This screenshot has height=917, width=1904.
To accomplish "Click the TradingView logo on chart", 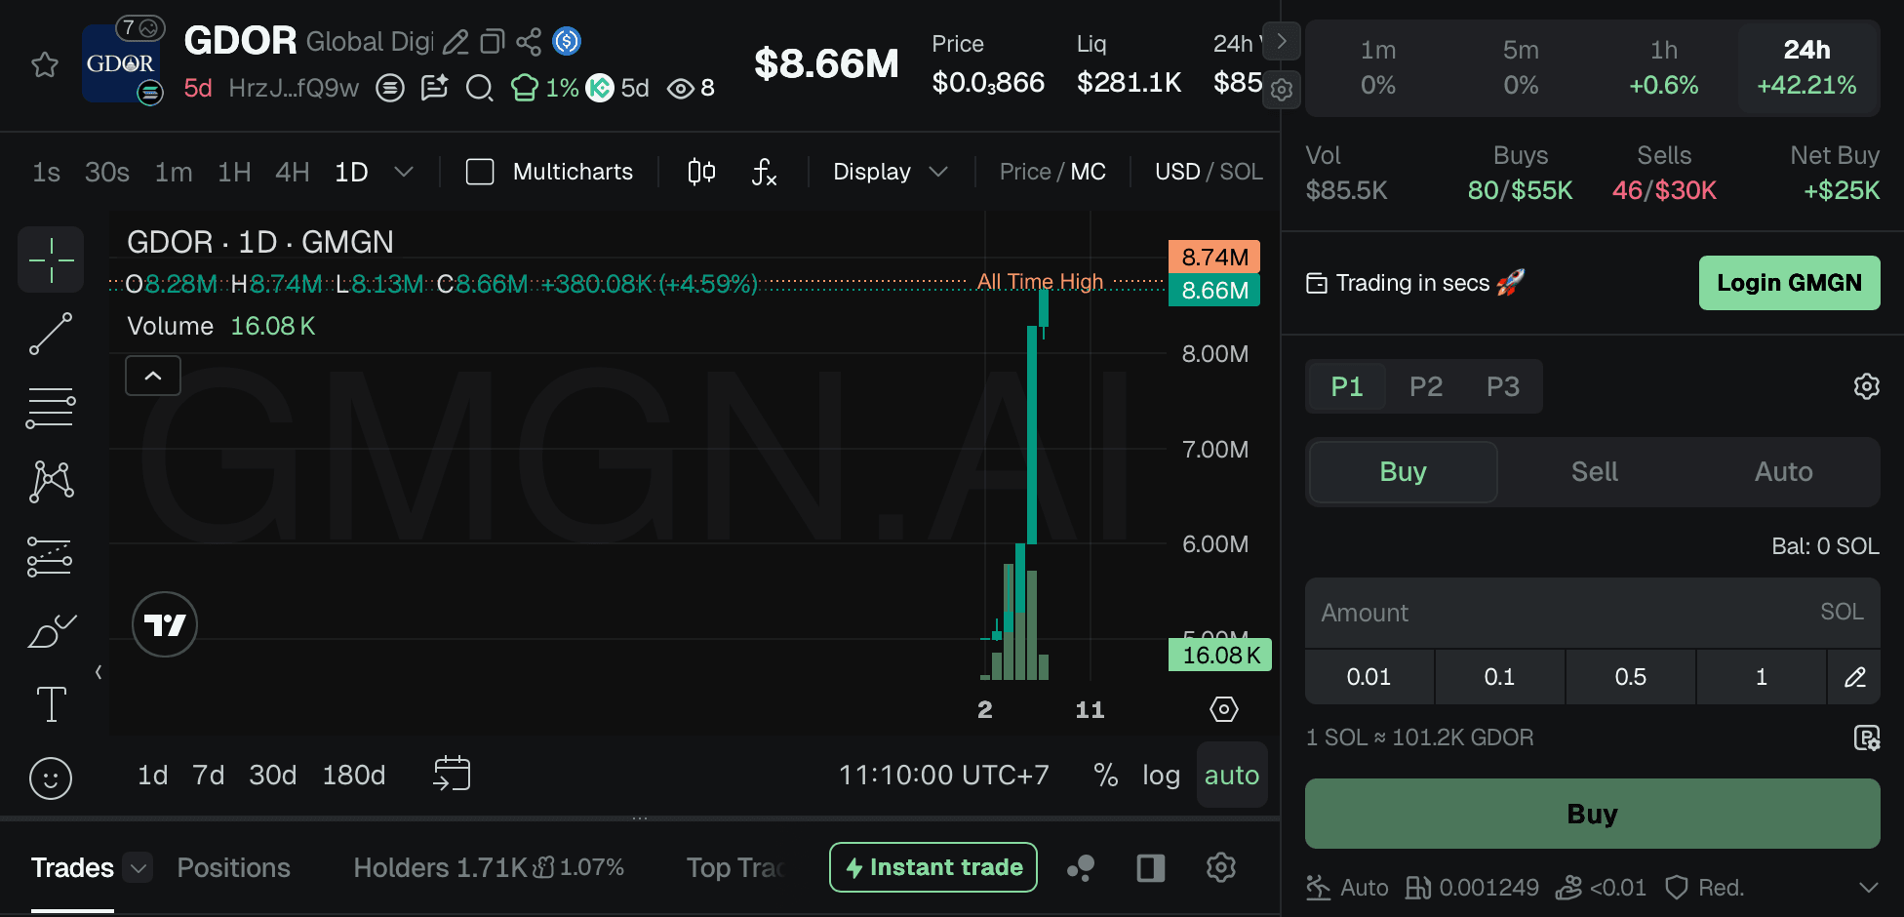I will pyautogui.click(x=165, y=624).
